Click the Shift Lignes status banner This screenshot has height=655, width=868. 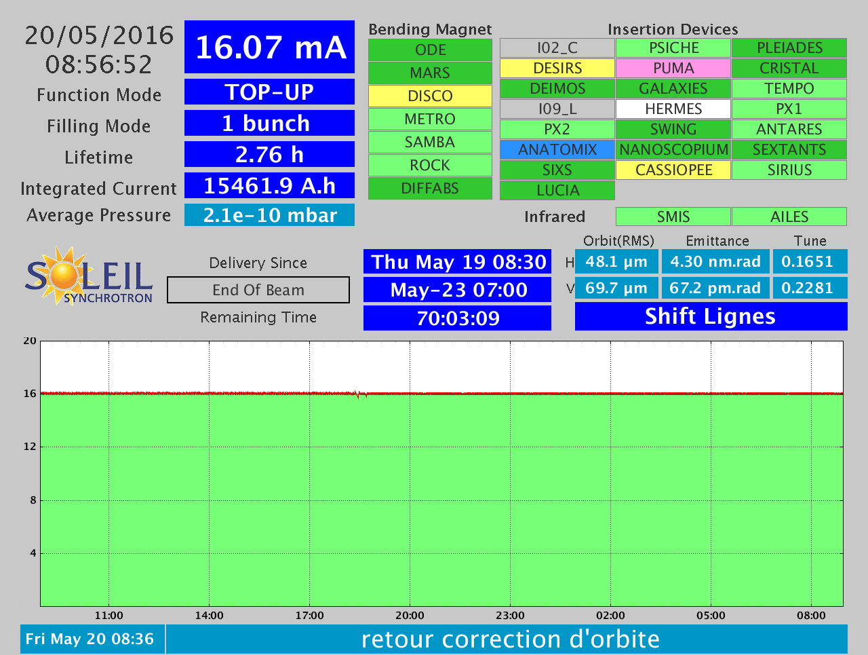[x=711, y=316]
